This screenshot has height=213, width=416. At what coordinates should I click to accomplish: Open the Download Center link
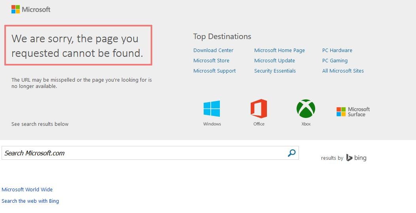click(x=213, y=50)
